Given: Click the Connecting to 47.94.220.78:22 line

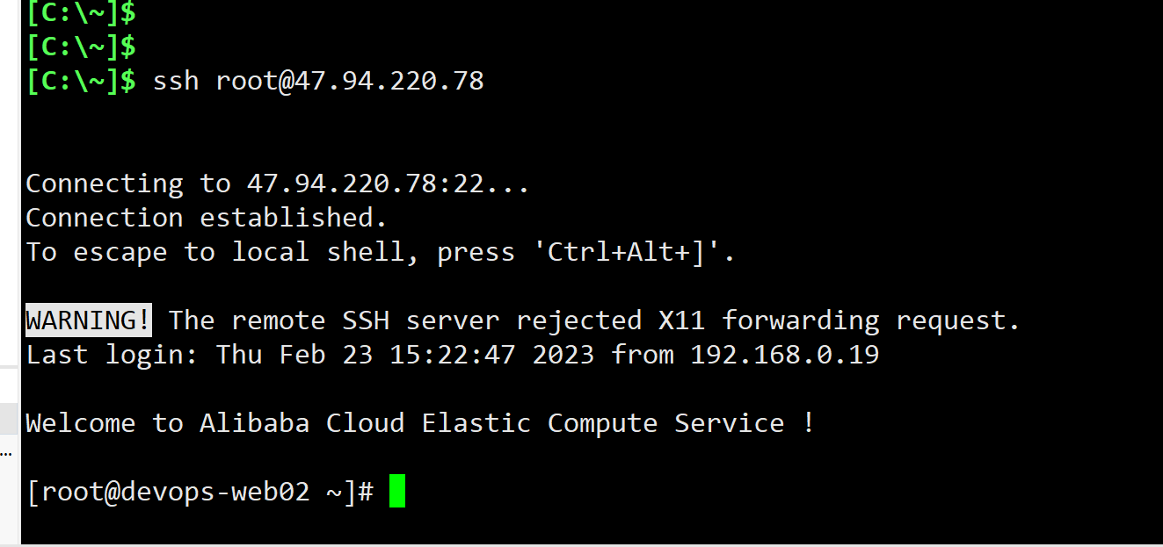Looking at the screenshot, I should coord(277,184).
